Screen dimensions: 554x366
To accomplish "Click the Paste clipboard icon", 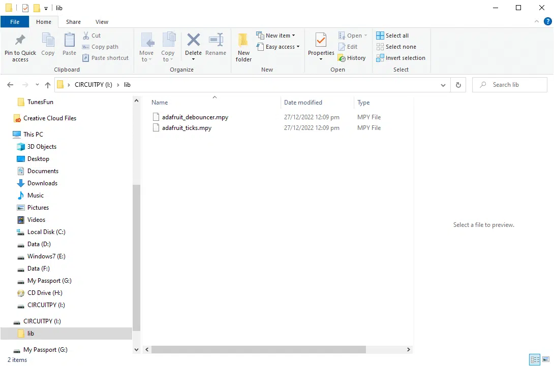I will [69, 40].
